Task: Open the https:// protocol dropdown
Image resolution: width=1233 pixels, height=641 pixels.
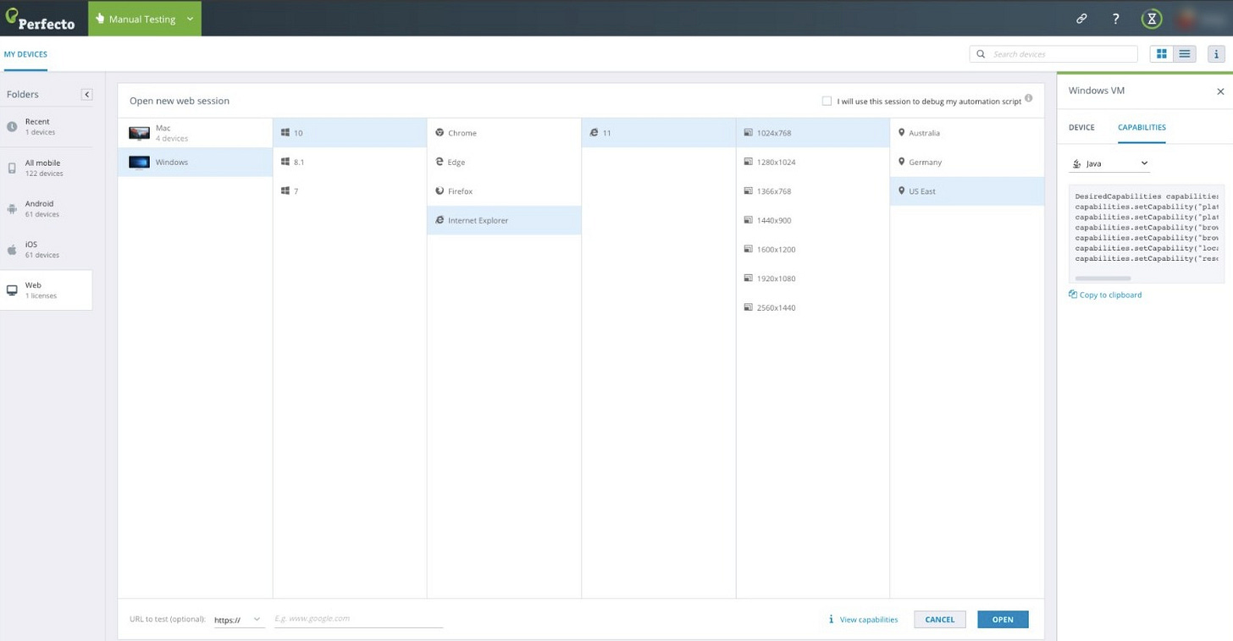Action: [238, 620]
